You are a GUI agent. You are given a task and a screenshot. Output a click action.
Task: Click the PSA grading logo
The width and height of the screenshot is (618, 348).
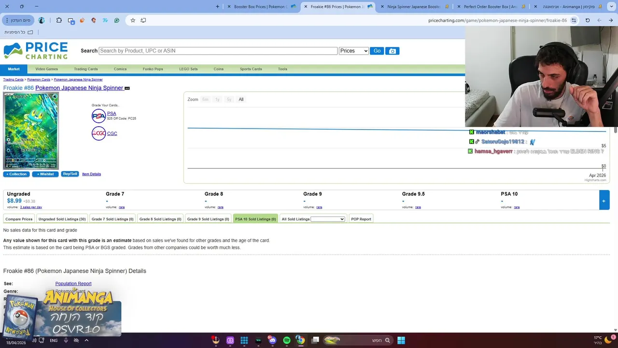tap(98, 116)
